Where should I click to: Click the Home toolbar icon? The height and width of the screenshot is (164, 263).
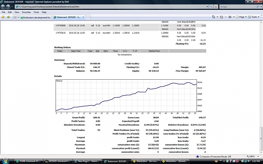tap(213, 17)
